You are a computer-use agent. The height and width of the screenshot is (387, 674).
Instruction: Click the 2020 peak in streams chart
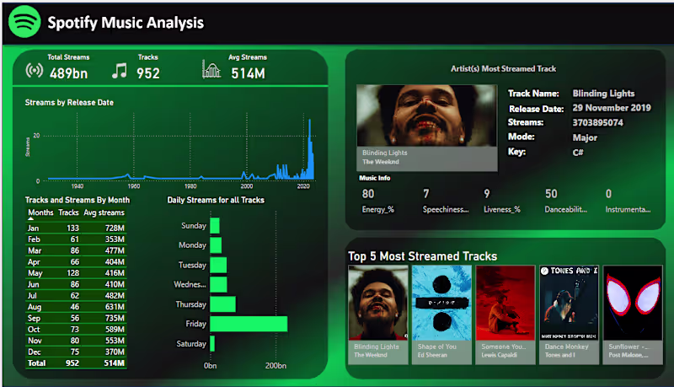click(309, 148)
